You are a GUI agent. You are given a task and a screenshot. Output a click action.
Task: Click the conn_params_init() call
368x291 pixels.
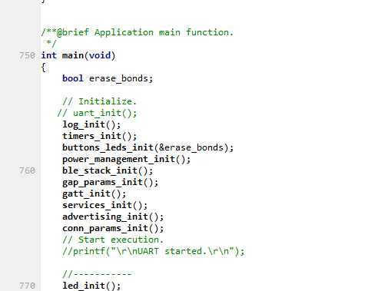tap(113, 228)
